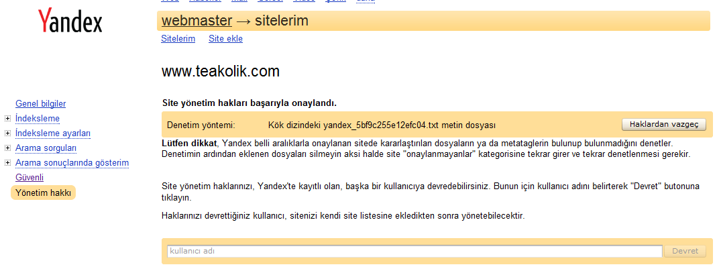The width and height of the screenshot is (719, 273).
Task: Open the İndeksleme sidebar link
Action: (37, 118)
